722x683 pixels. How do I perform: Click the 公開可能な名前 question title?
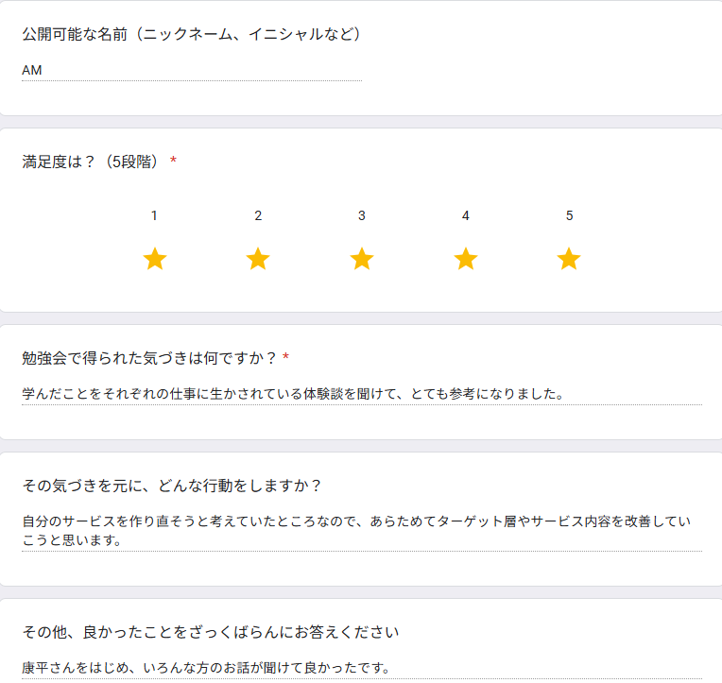tap(191, 35)
